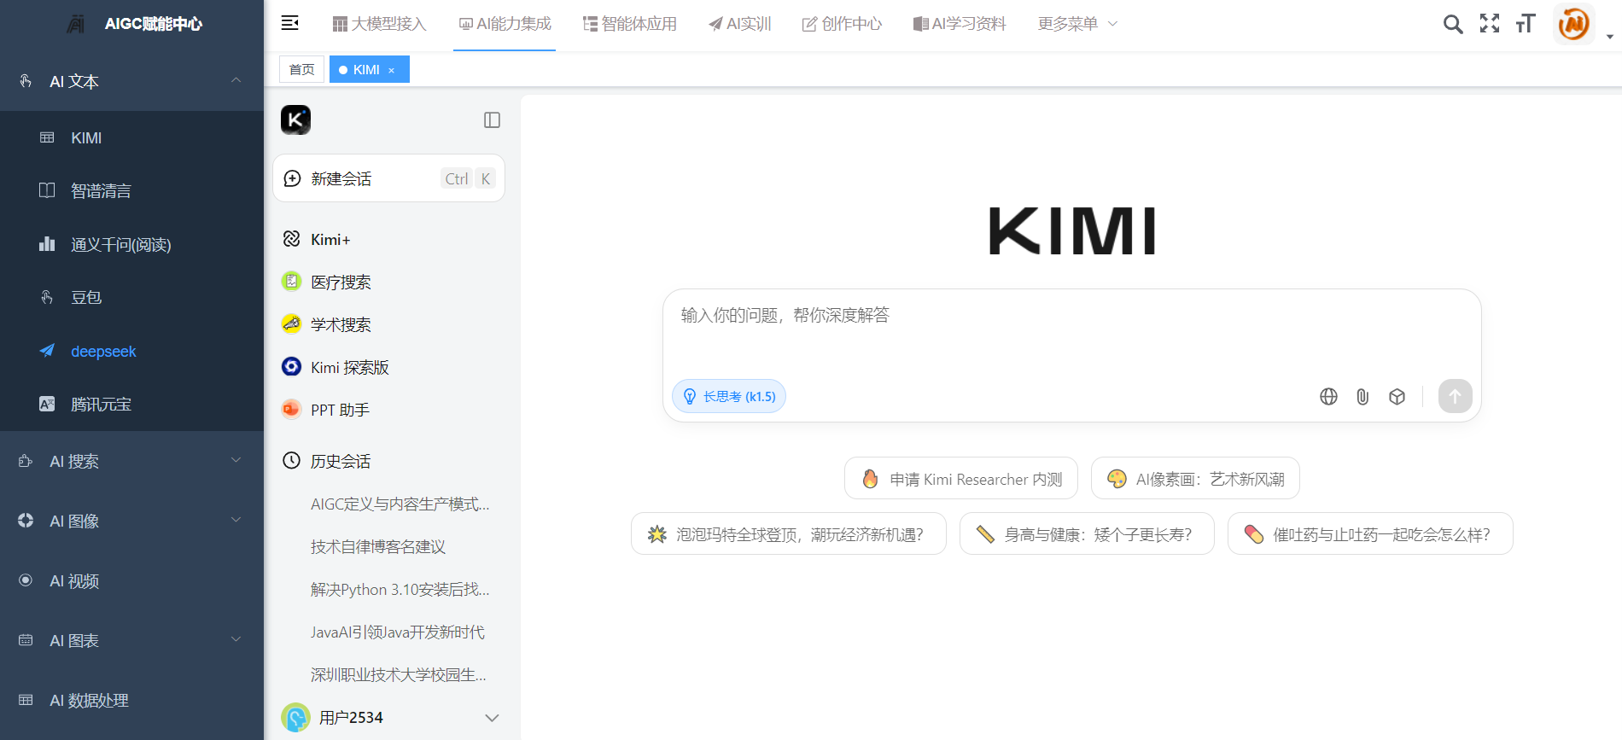
Task: Collapse the Kimi chat sidebar panel icon
Action: 492,120
